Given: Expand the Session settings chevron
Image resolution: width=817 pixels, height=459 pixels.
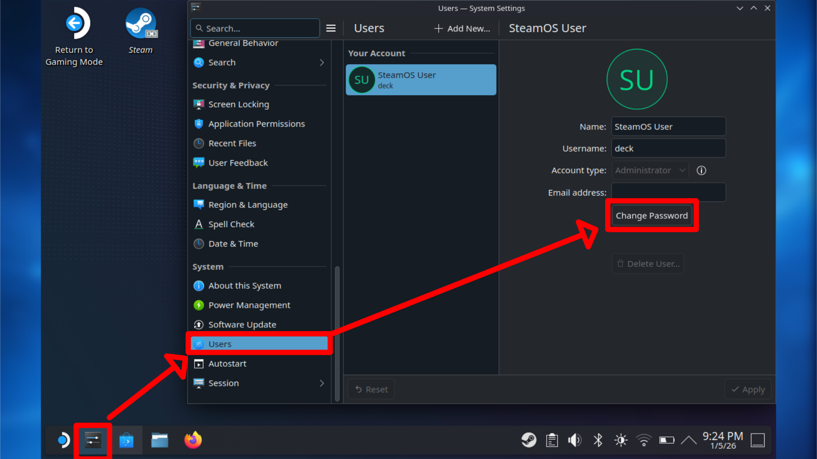Looking at the screenshot, I should coord(322,383).
